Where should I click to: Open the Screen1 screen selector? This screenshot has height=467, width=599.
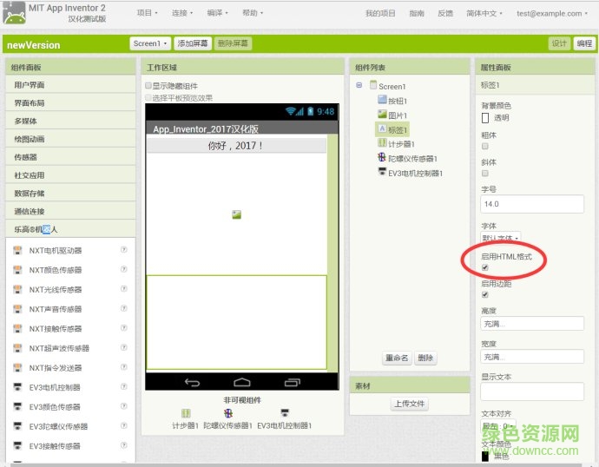pyautogui.click(x=150, y=43)
